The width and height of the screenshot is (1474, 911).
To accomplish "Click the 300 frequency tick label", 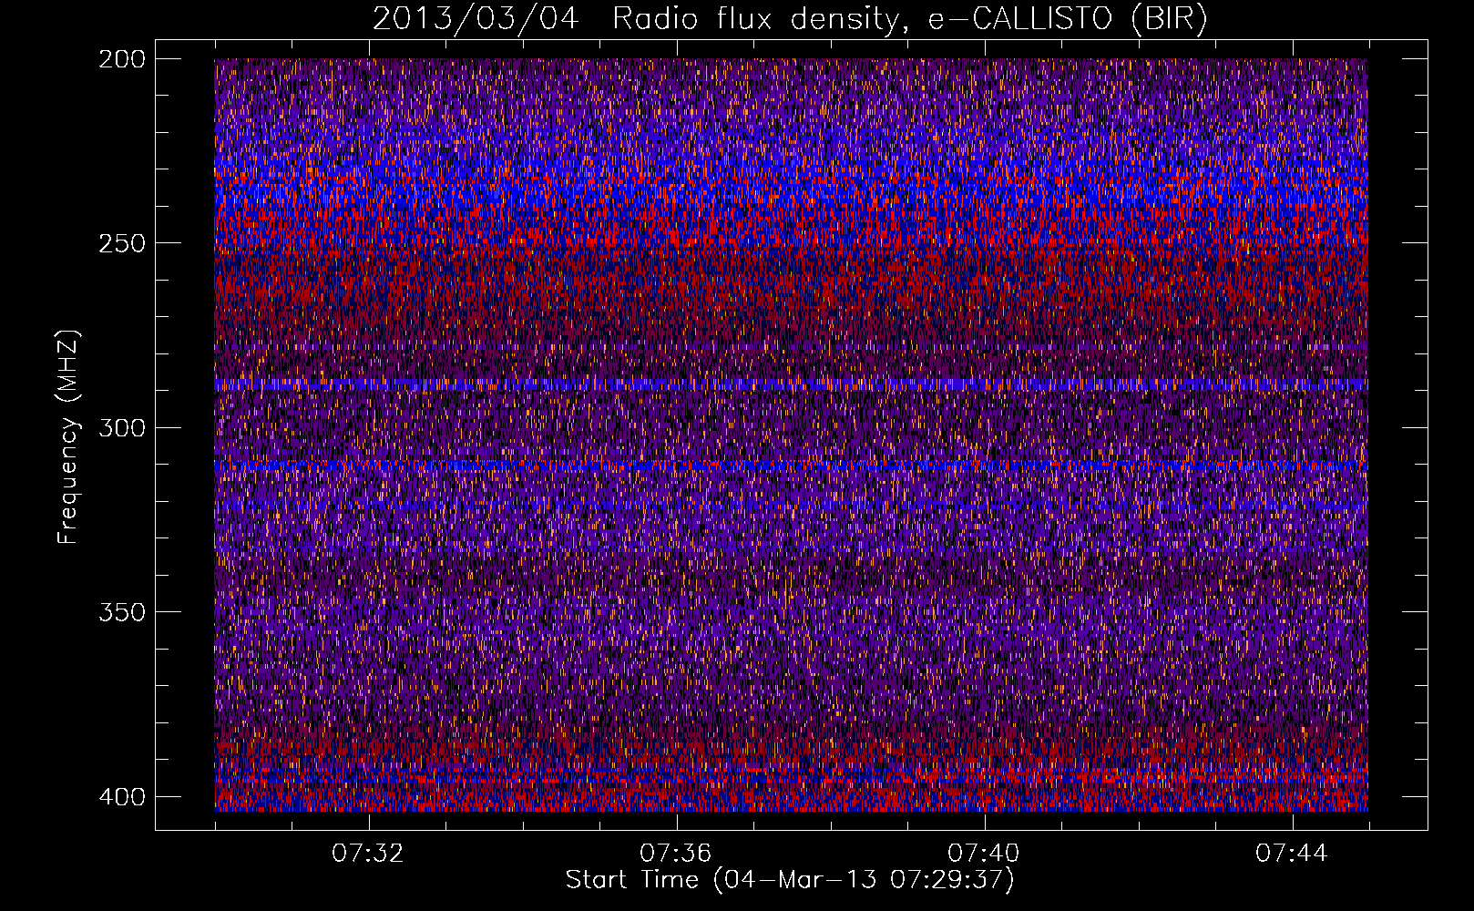I will click(121, 427).
